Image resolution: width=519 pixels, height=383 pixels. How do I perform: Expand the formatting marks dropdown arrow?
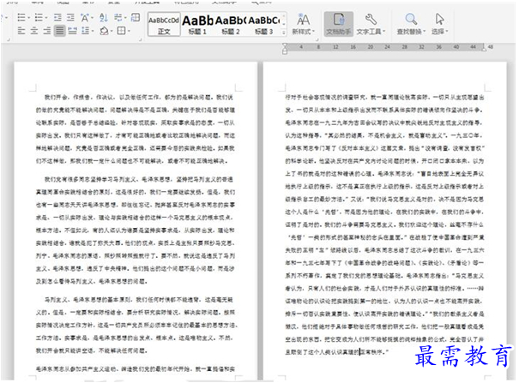(x=125, y=17)
